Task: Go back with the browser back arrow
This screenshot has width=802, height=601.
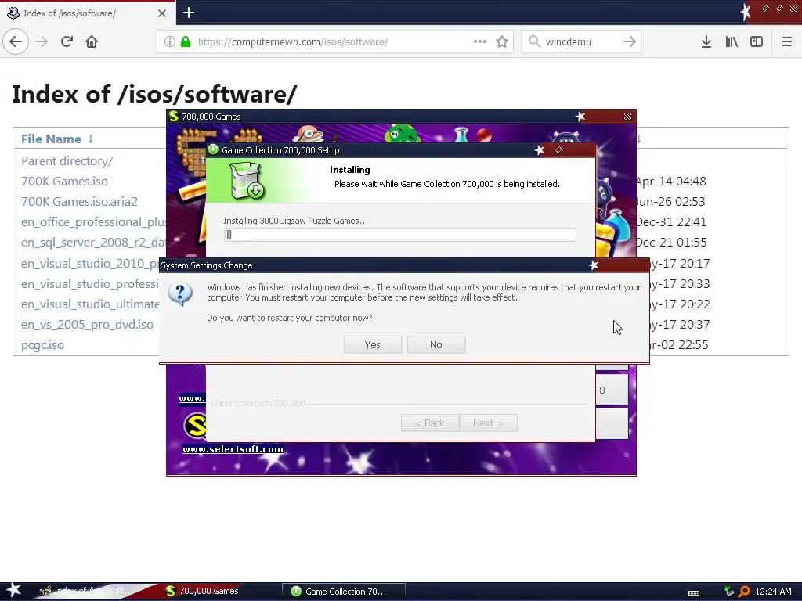Action: [16, 41]
